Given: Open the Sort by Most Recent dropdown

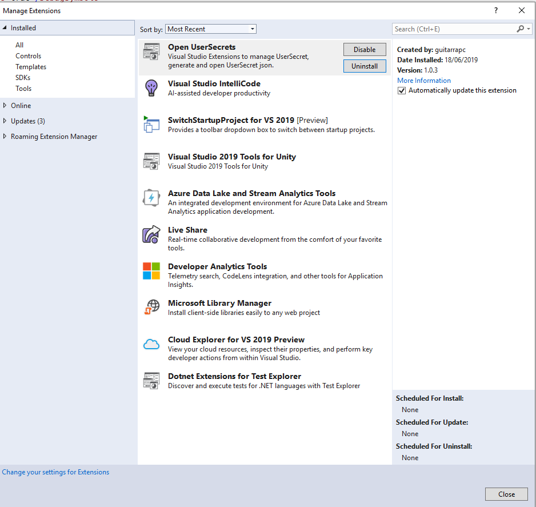Looking at the screenshot, I should click(210, 29).
